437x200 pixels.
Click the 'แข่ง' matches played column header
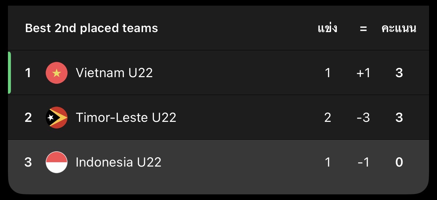327,28
